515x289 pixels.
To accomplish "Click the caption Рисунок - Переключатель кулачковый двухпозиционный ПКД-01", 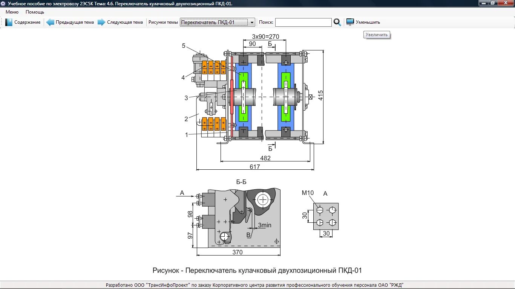I will coord(257,270).
